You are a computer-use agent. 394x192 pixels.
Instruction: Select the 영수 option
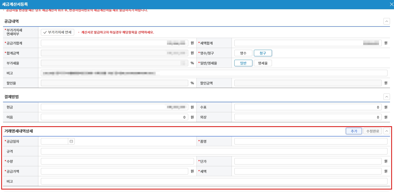[243, 53]
